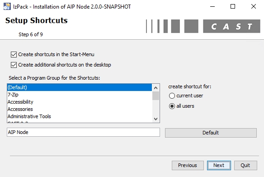Viewport: 264px width, 177px height.
Task: Select Administrative Tools program group
Action: (x=80, y=116)
